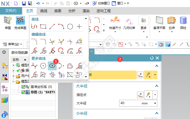Image resolution: width=190 pixels, height=119 pixels.
Task: Choose the Circle curve tool
Action: [x=70, y=27]
